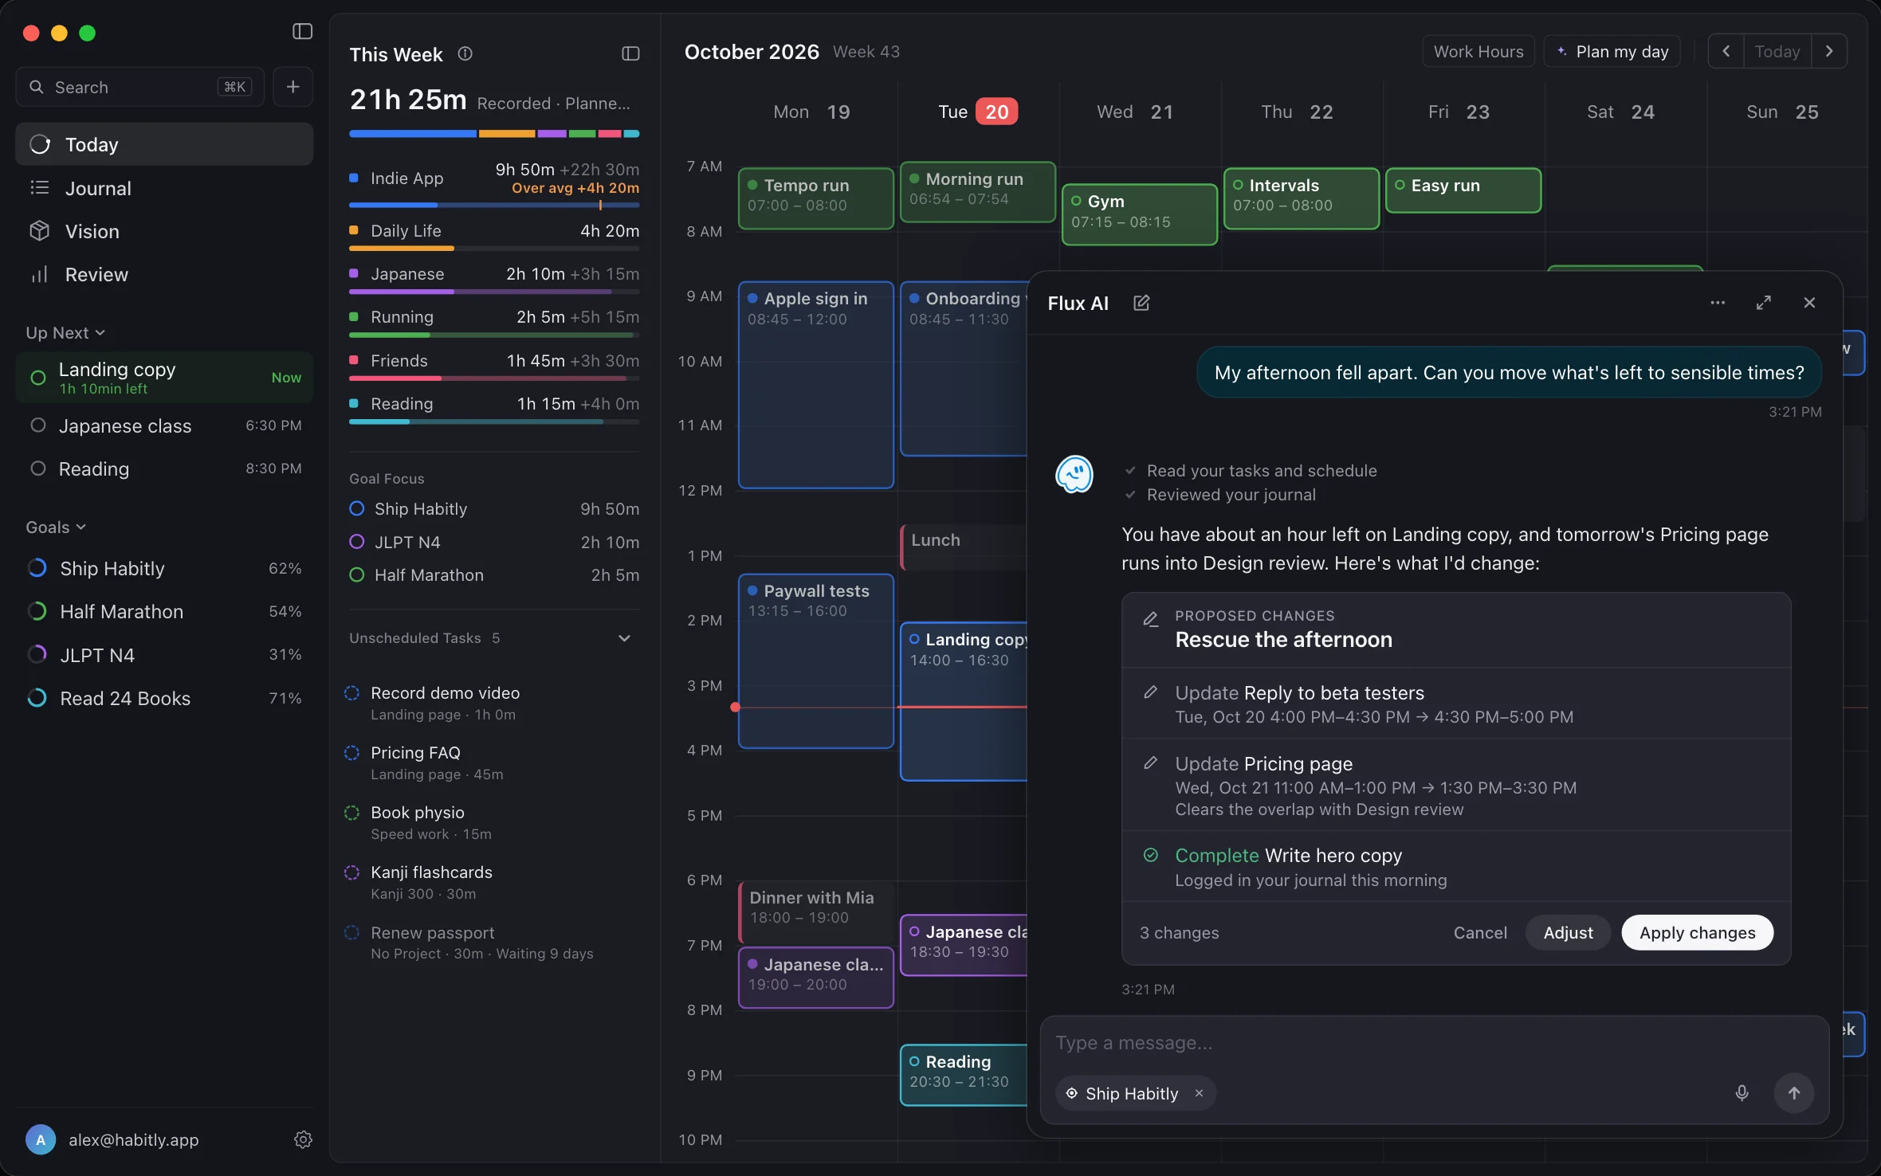Click the Flux AI assistant avatar
Viewport: 1881px width, 1176px height.
click(1074, 475)
